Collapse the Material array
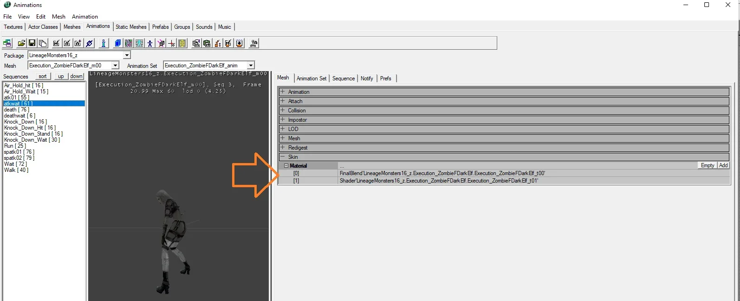This screenshot has width=740, height=301. [x=286, y=165]
